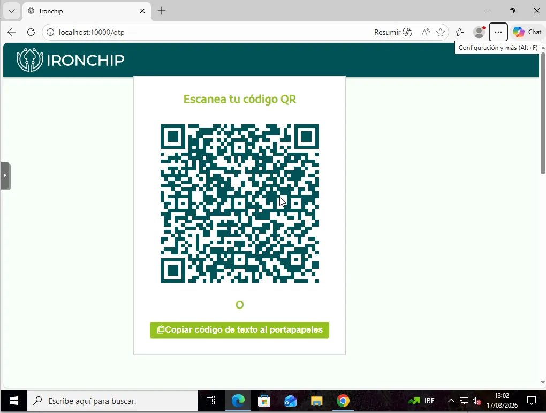This screenshot has height=413, width=546.
Task: Open Copilot Chat panel
Action: (527, 32)
